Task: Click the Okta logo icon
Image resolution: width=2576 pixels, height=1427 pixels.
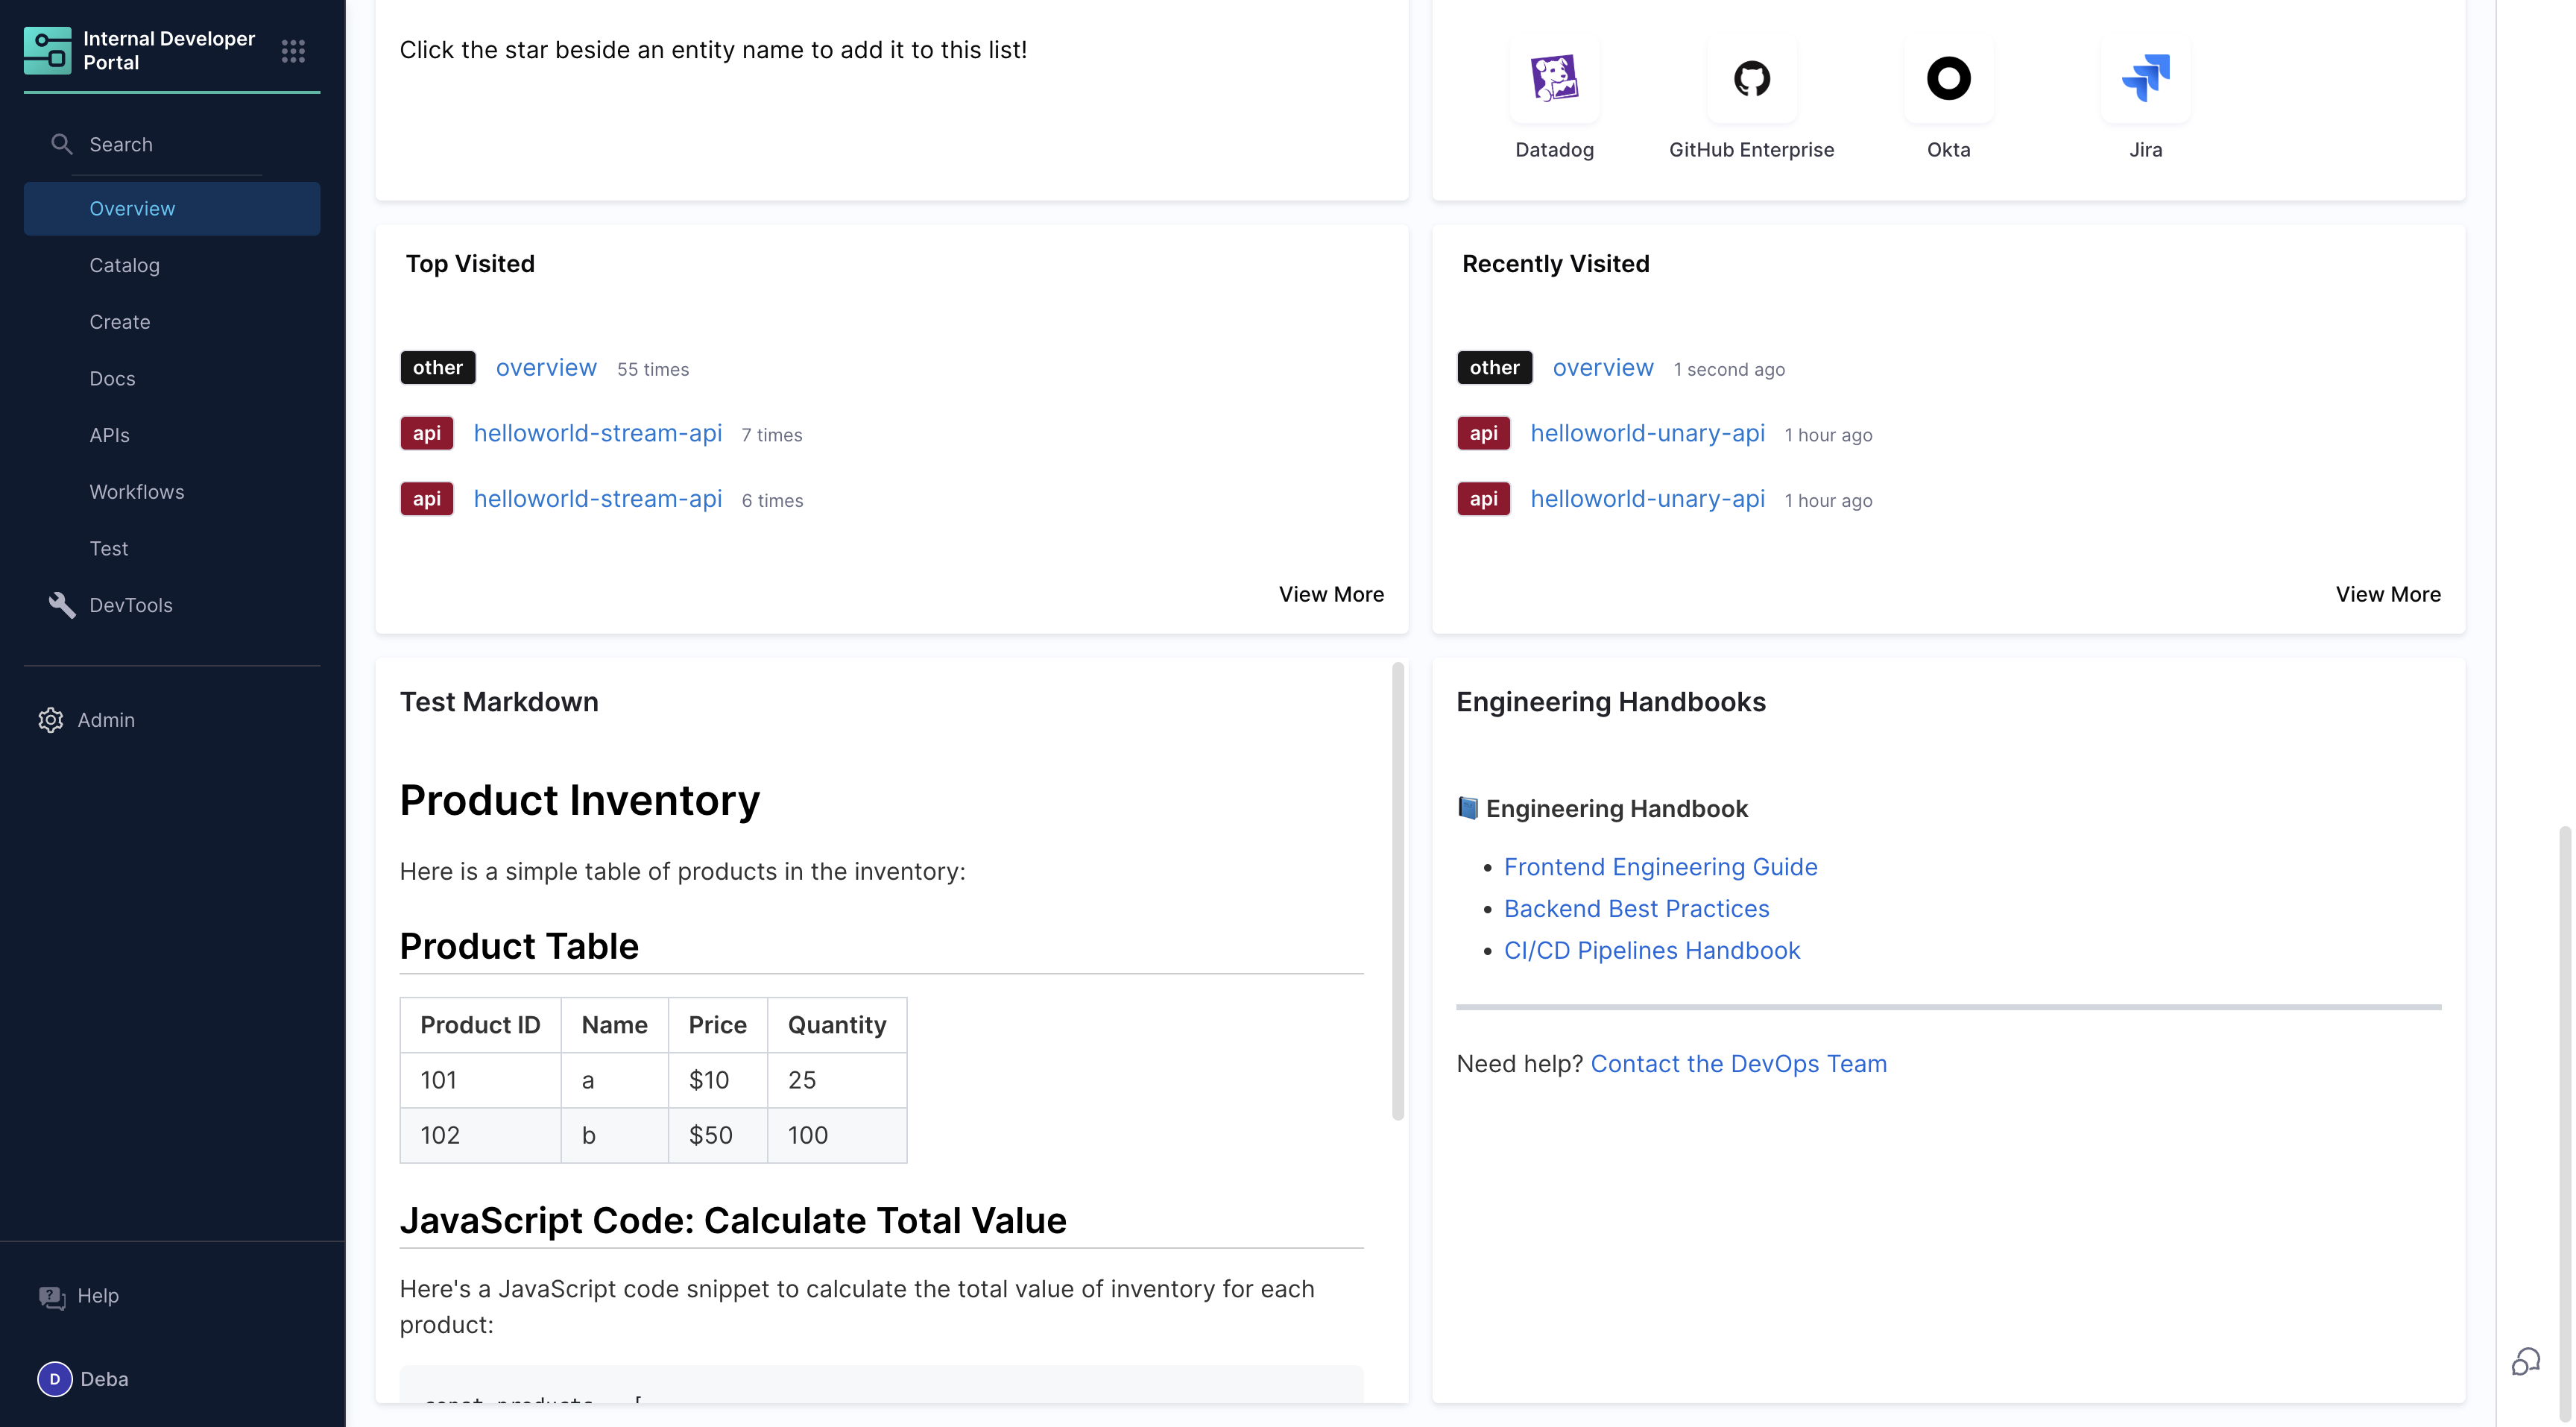Action: tap(1948, 78)
